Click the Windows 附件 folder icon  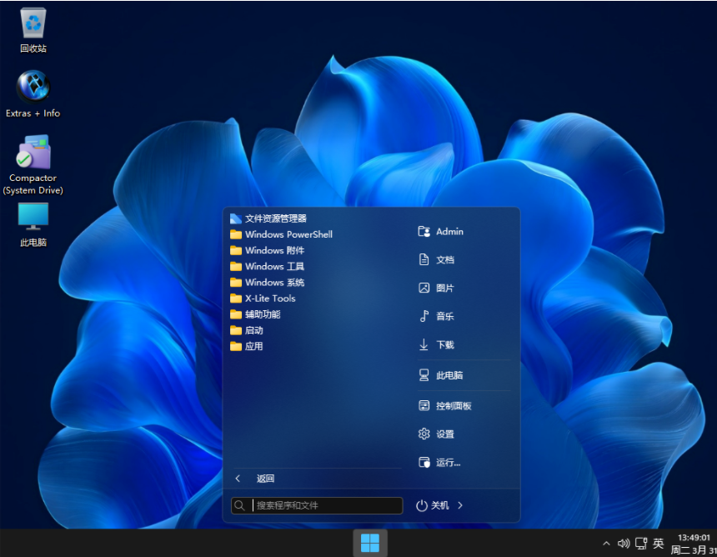[x=235, y=251]
